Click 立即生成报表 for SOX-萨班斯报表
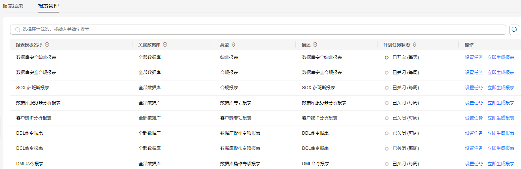 coord(501,88)
